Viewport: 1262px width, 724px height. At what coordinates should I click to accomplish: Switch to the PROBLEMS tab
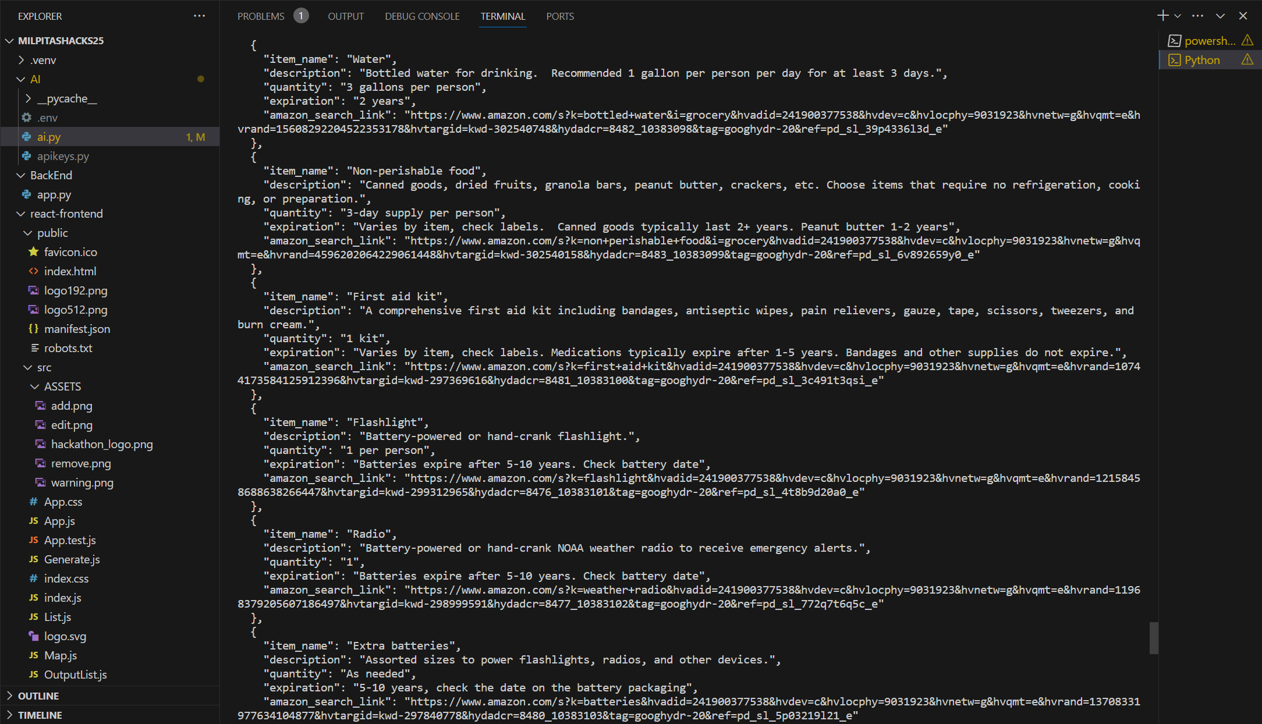pyautogui.click(x=261, y=16)
